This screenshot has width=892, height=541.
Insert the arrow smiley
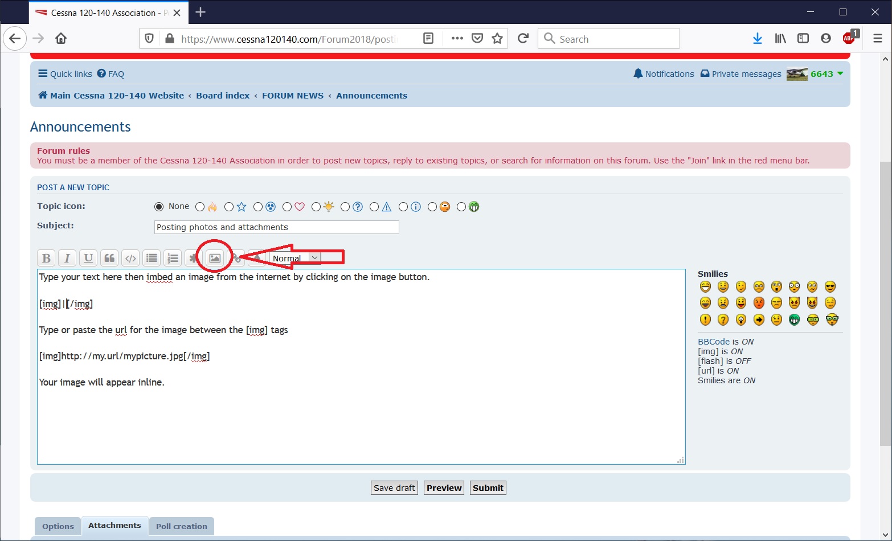(759, 319)
